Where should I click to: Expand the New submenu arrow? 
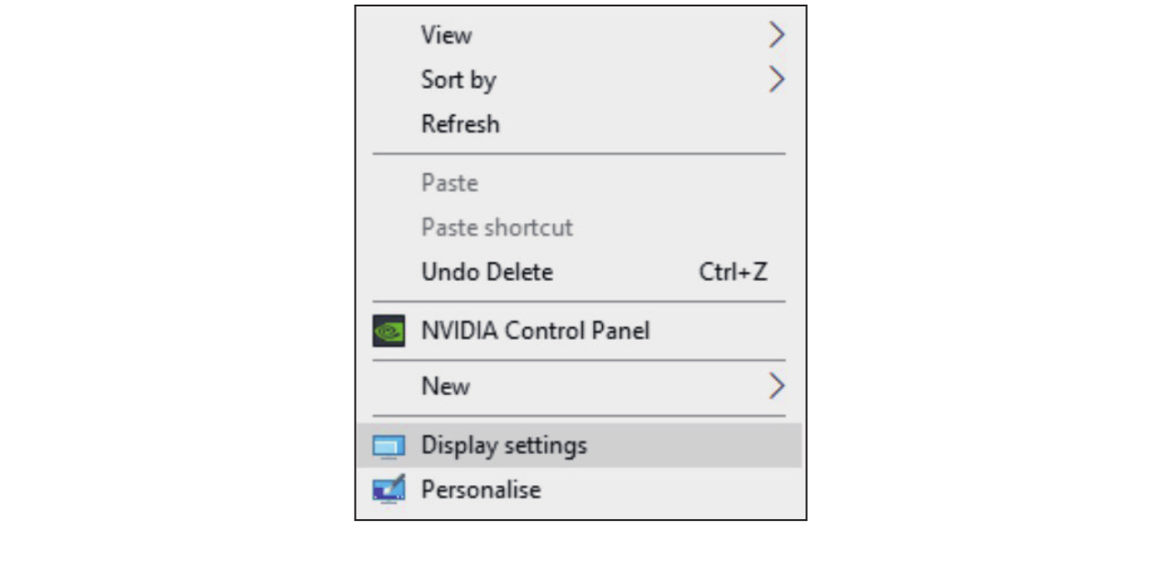pyautogui.click(x=777, y=386)
